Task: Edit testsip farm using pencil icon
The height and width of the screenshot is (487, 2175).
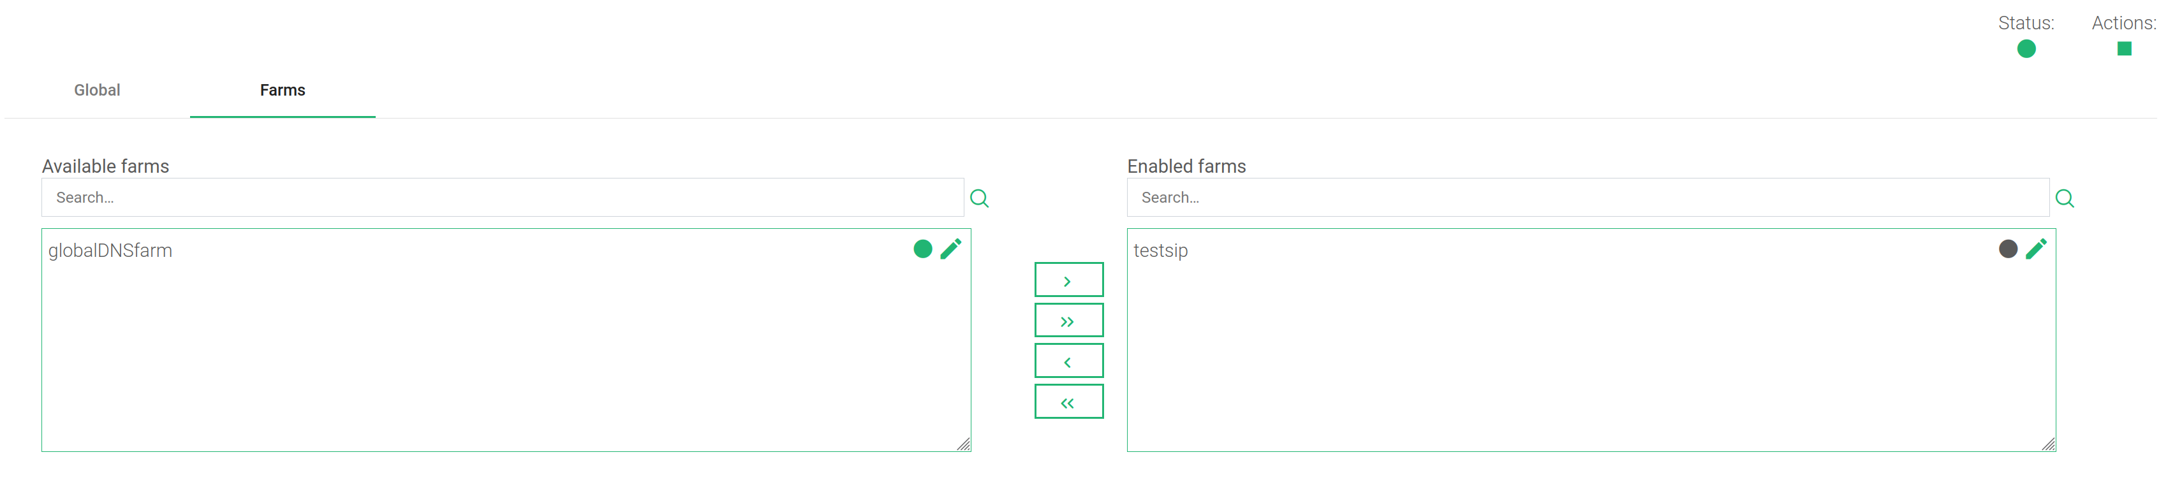Action: 2036,249
